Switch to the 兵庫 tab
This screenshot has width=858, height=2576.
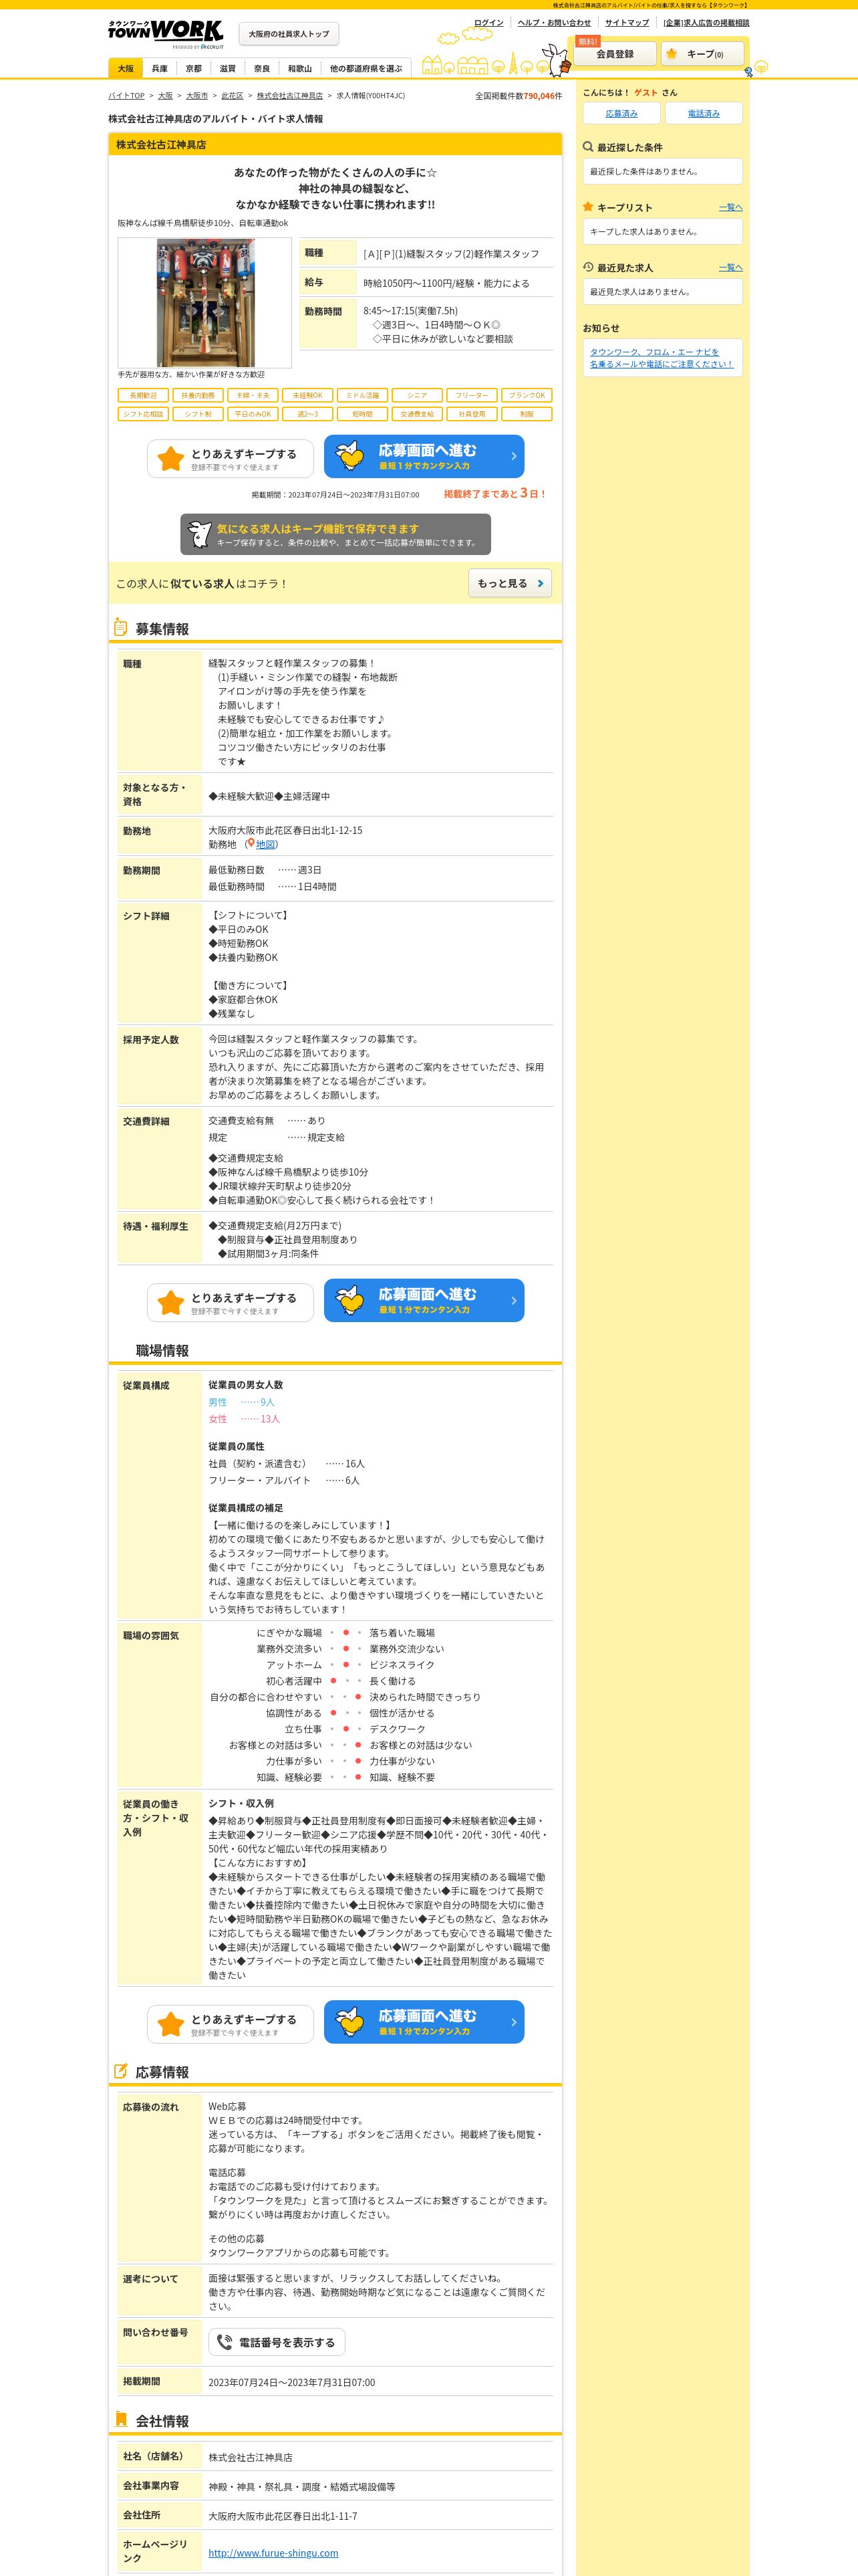[160, 69]
